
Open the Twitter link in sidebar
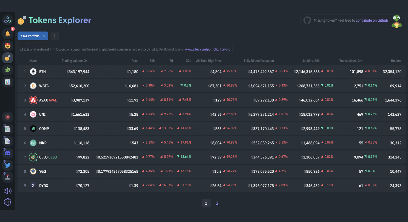click(x=8, y=165)
